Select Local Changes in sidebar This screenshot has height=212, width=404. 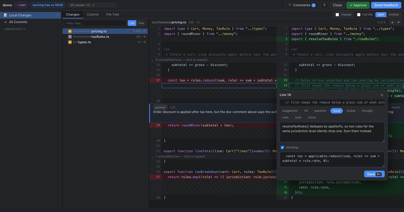[30, 15]
